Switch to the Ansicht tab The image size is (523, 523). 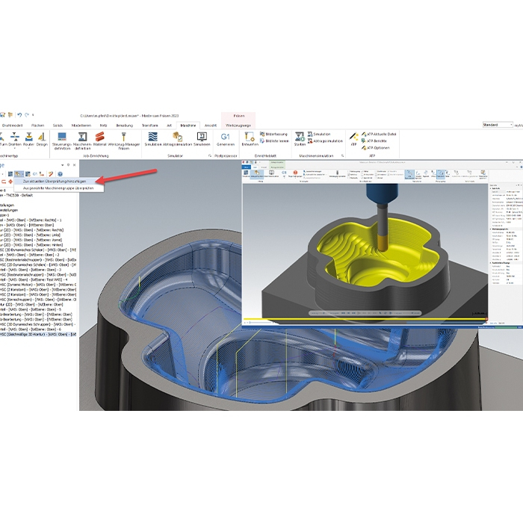(211, 126)
